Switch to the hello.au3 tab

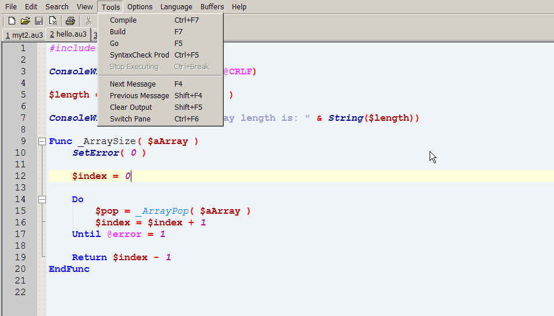point(68,34)
